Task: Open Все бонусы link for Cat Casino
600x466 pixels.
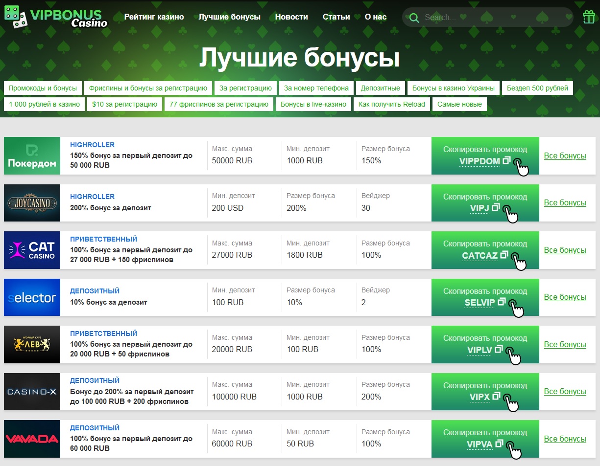Action: click(565, 250)
